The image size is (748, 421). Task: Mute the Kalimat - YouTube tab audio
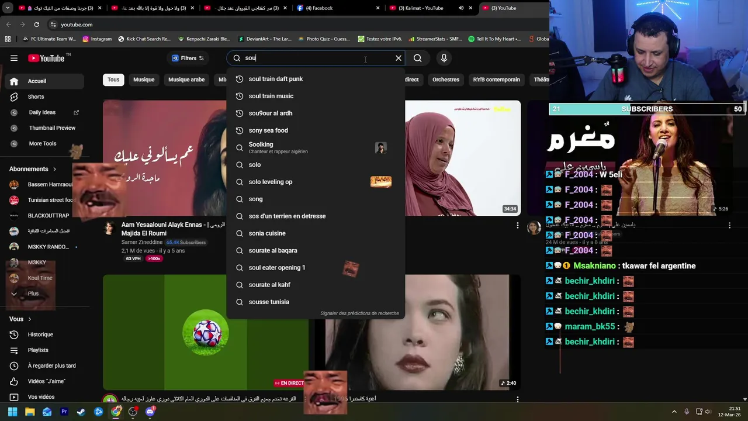click(460, 8)
